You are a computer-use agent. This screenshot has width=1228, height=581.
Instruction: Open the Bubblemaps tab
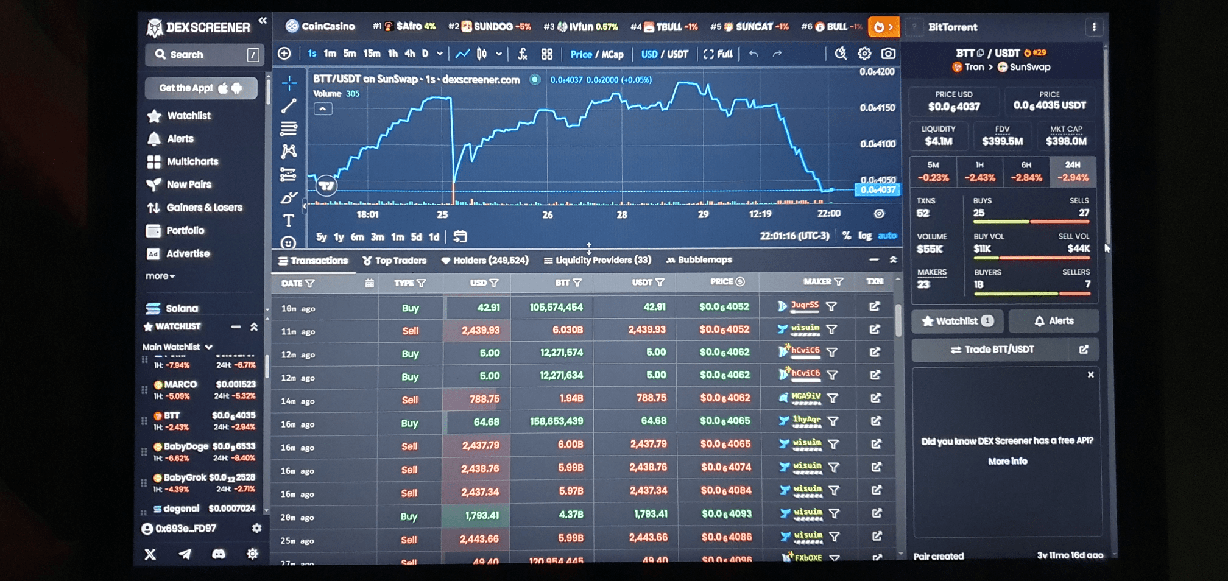pyautogui.click(x=699, y=260)
